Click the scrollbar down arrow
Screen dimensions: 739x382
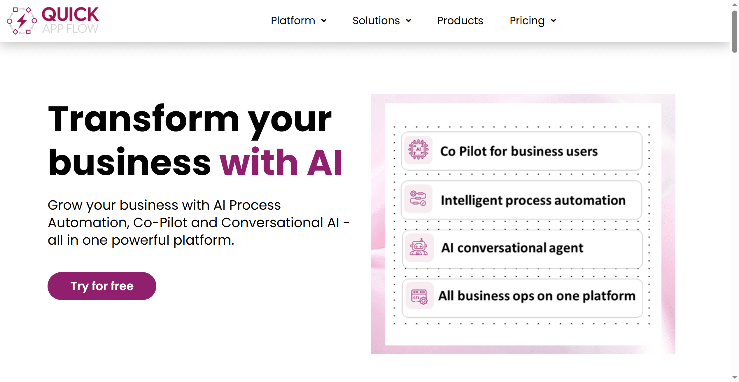734,377
